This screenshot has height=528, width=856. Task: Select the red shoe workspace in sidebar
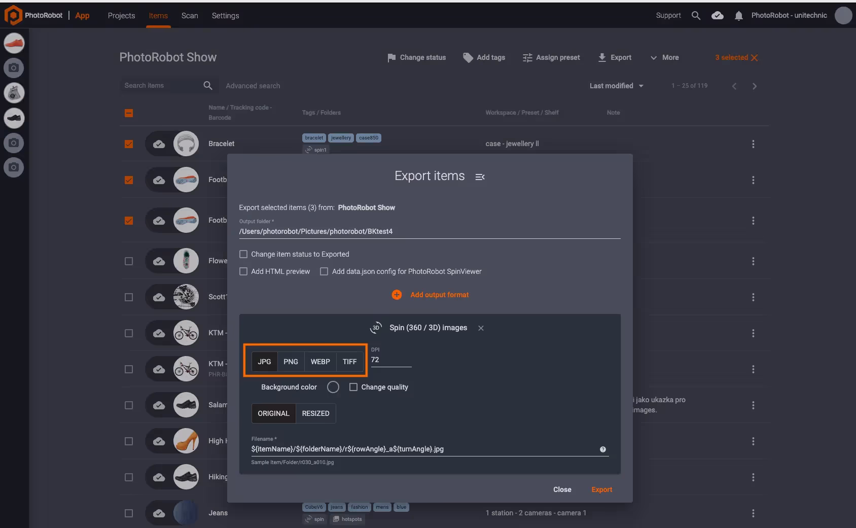[14, 43]
